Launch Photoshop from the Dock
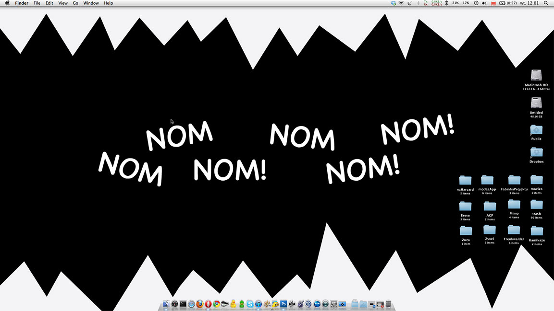 (283, 304)
